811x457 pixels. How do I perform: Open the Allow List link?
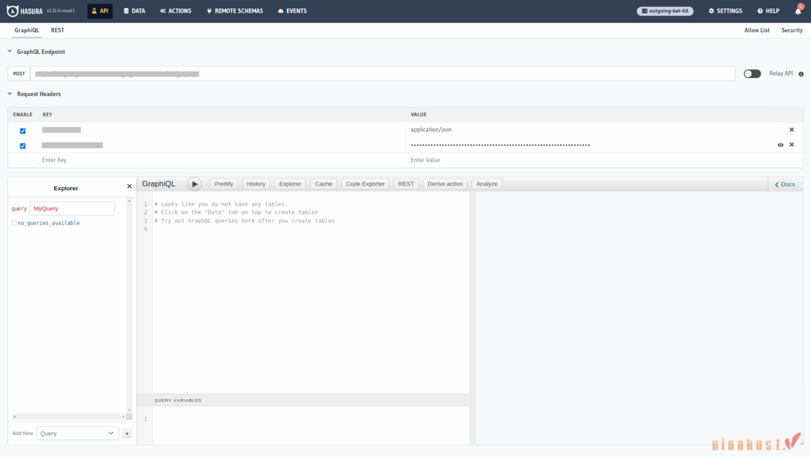757,30
